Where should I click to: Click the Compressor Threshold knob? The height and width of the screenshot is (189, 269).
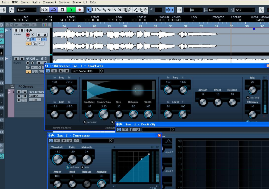click(57, 159)
